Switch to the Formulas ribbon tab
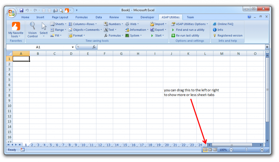Screen dimensions: 279x162 point(81,17)
